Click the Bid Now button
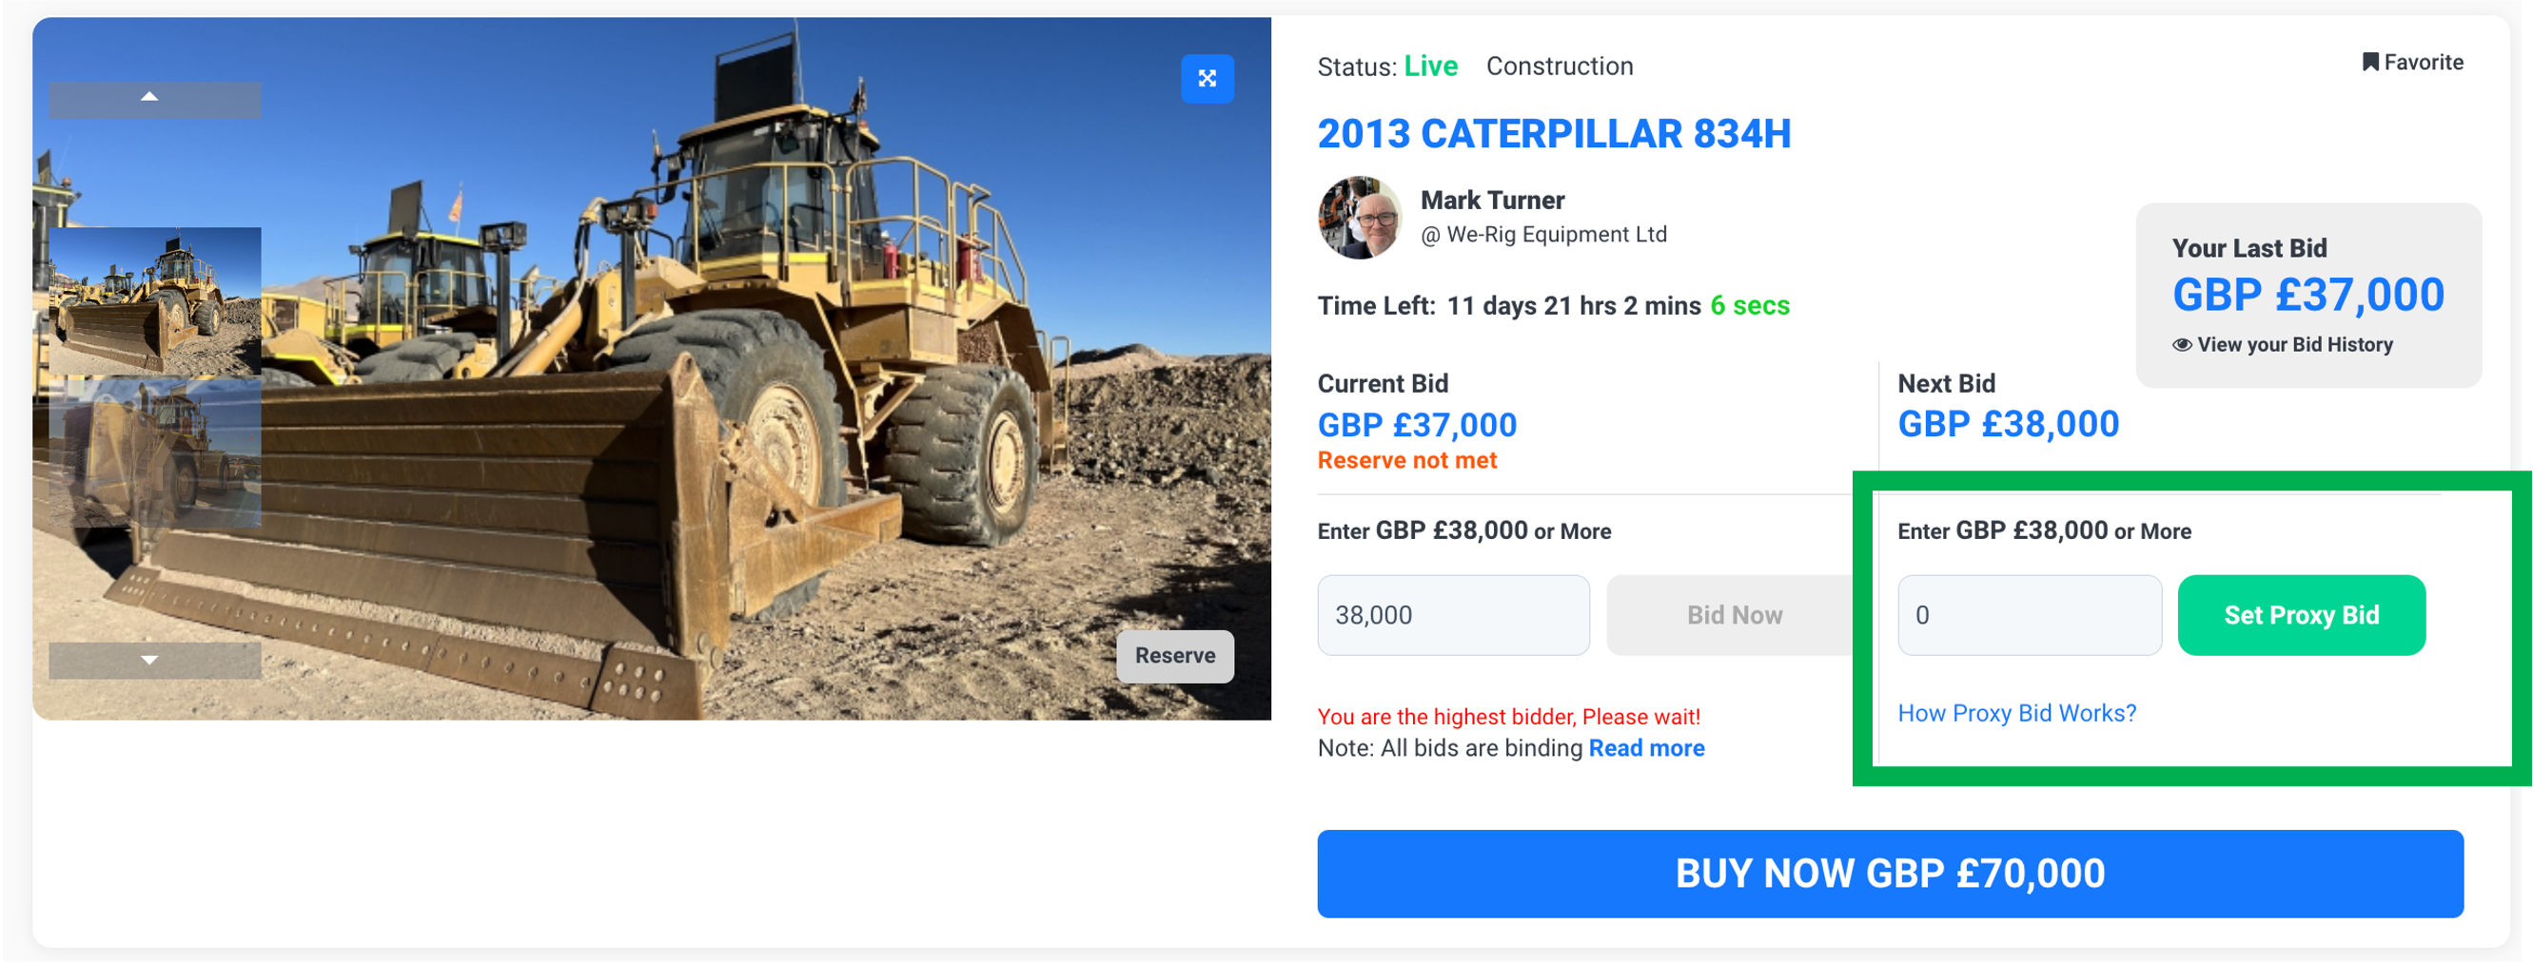 1734,615
